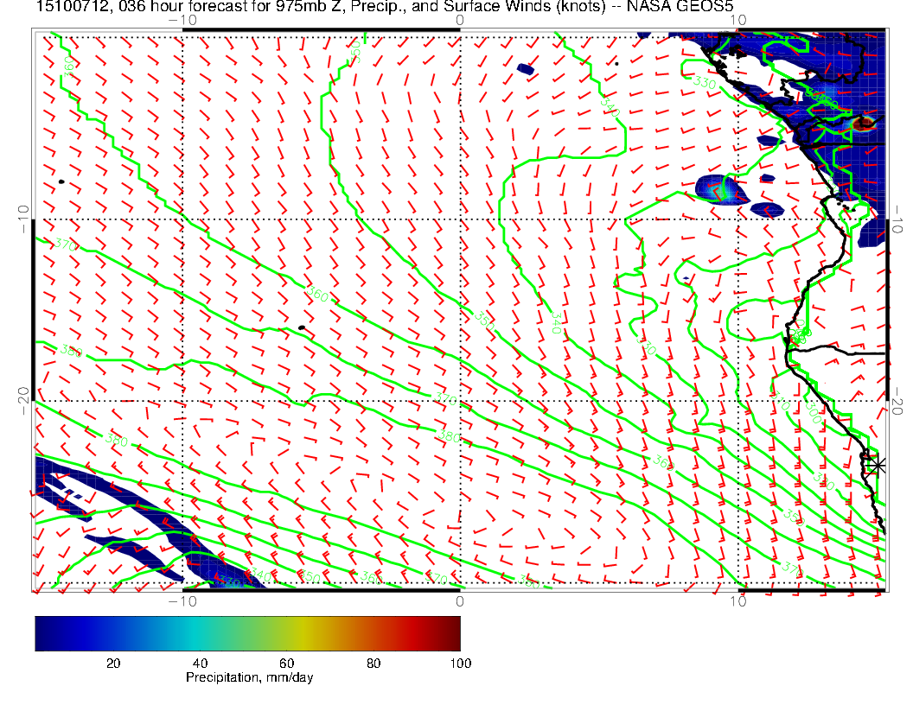Click the colorbar tick label 80
Screen dimensions: 913x705
tap(373, 664)
